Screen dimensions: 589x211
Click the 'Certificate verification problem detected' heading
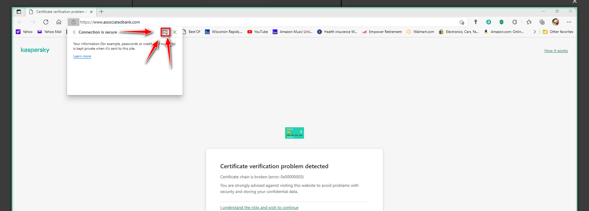[274, 166]
